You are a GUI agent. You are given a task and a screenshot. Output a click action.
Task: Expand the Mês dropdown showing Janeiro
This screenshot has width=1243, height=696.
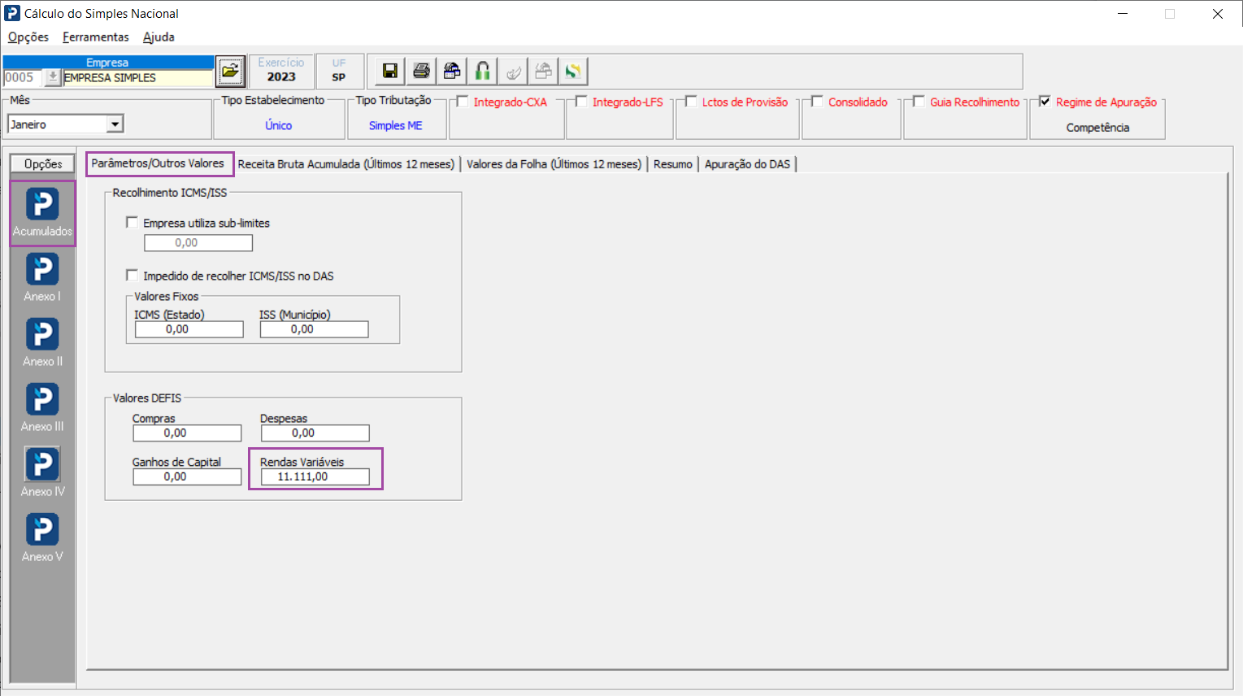115,124
